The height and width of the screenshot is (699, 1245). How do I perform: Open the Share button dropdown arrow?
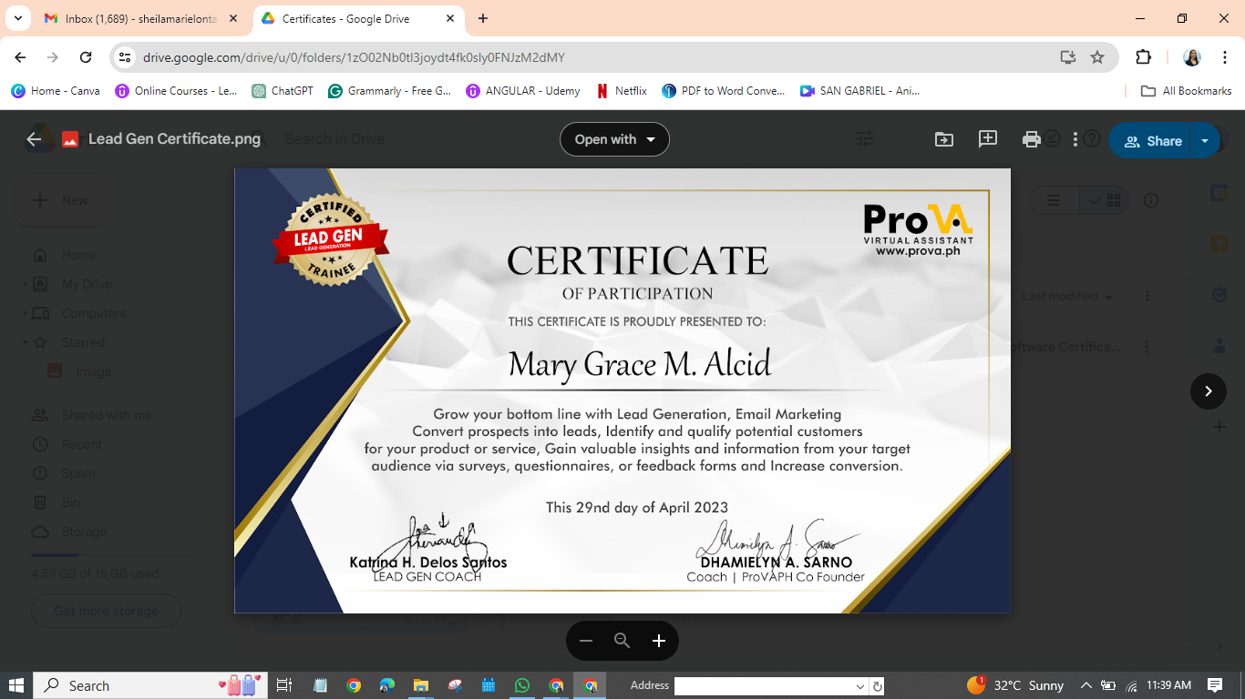[x=1205, y=140]
